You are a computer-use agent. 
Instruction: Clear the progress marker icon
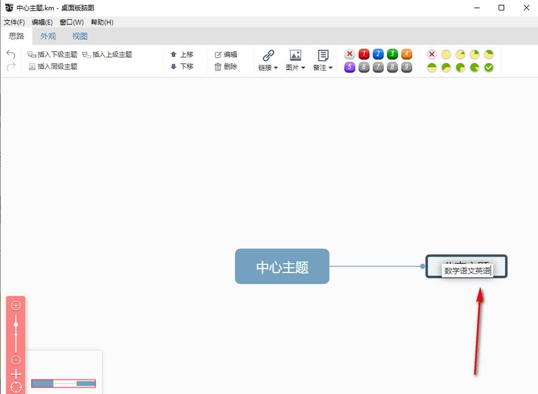(x=432, y=54)
